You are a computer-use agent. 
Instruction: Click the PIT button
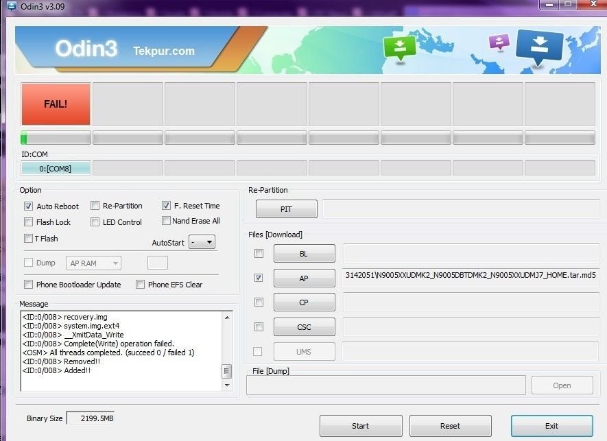click(x=287, y=209)
